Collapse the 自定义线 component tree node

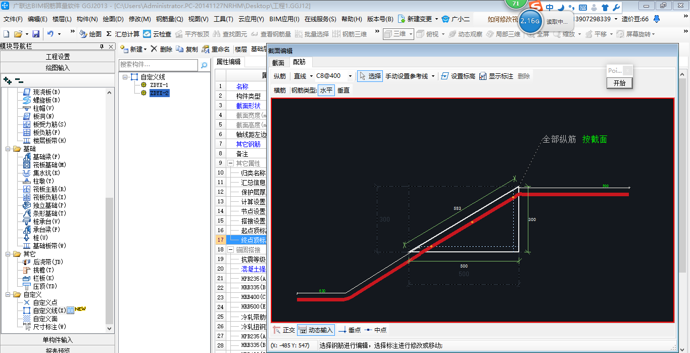(125, 77)
